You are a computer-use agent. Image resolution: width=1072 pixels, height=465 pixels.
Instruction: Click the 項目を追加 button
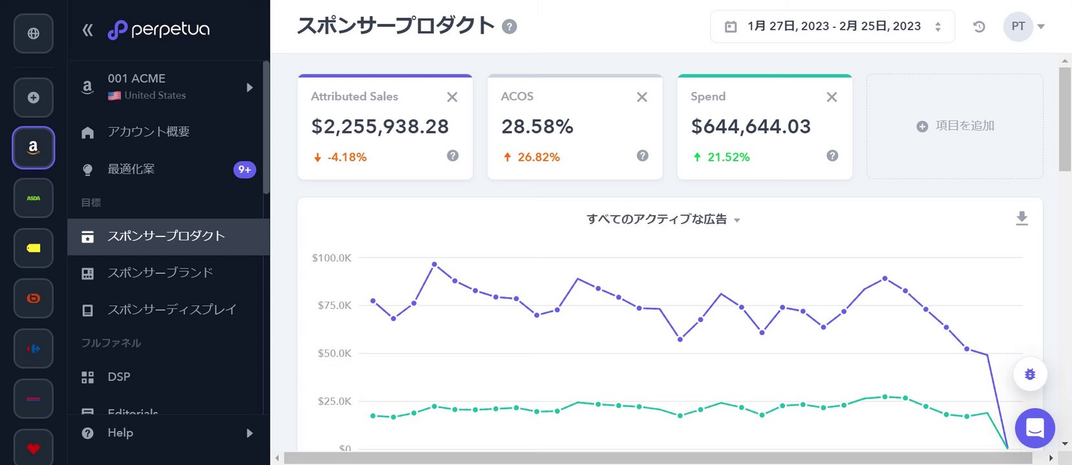click(955, 126)
